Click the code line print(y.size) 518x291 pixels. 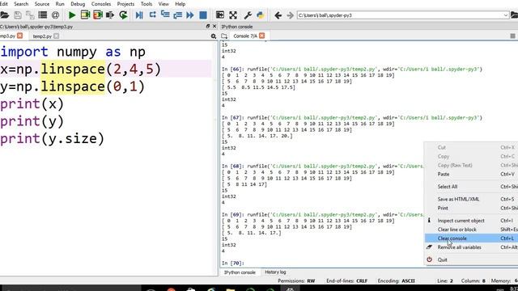pyautogui.click(x=52, y=138)
